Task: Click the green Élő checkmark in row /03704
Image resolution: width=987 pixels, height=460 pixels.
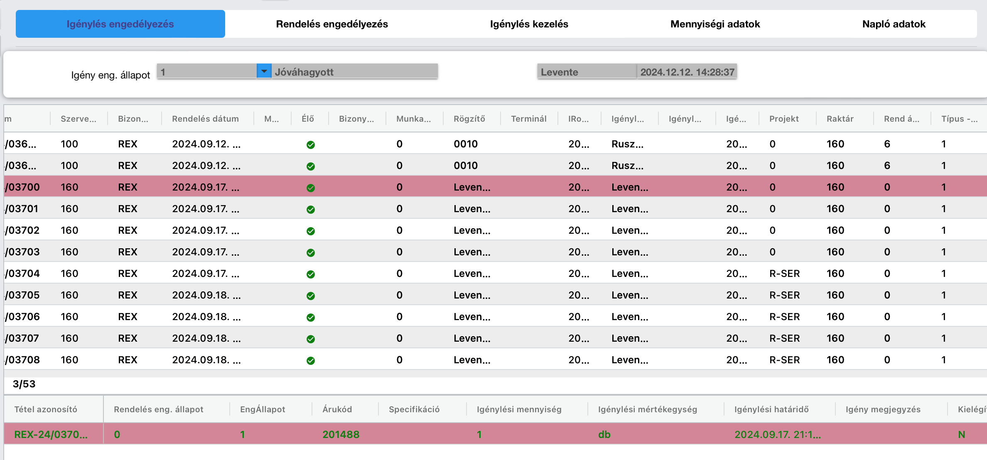Action: coord(310,274)
